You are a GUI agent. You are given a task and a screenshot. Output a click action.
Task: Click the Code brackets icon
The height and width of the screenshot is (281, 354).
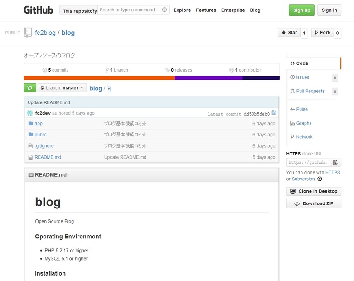[292, 63]
